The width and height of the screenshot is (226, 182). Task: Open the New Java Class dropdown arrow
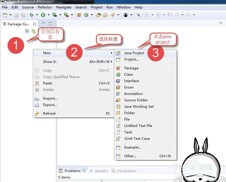tap(92, 15)
